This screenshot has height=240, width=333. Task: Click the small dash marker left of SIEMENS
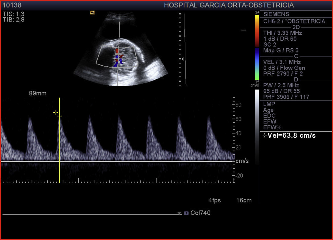244,30
